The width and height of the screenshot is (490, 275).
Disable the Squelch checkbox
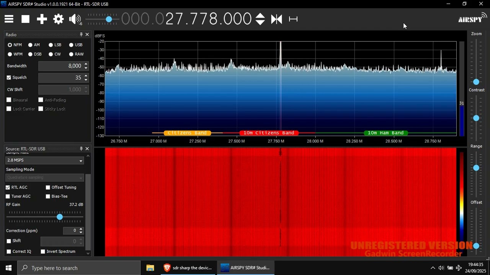point(9,78)
